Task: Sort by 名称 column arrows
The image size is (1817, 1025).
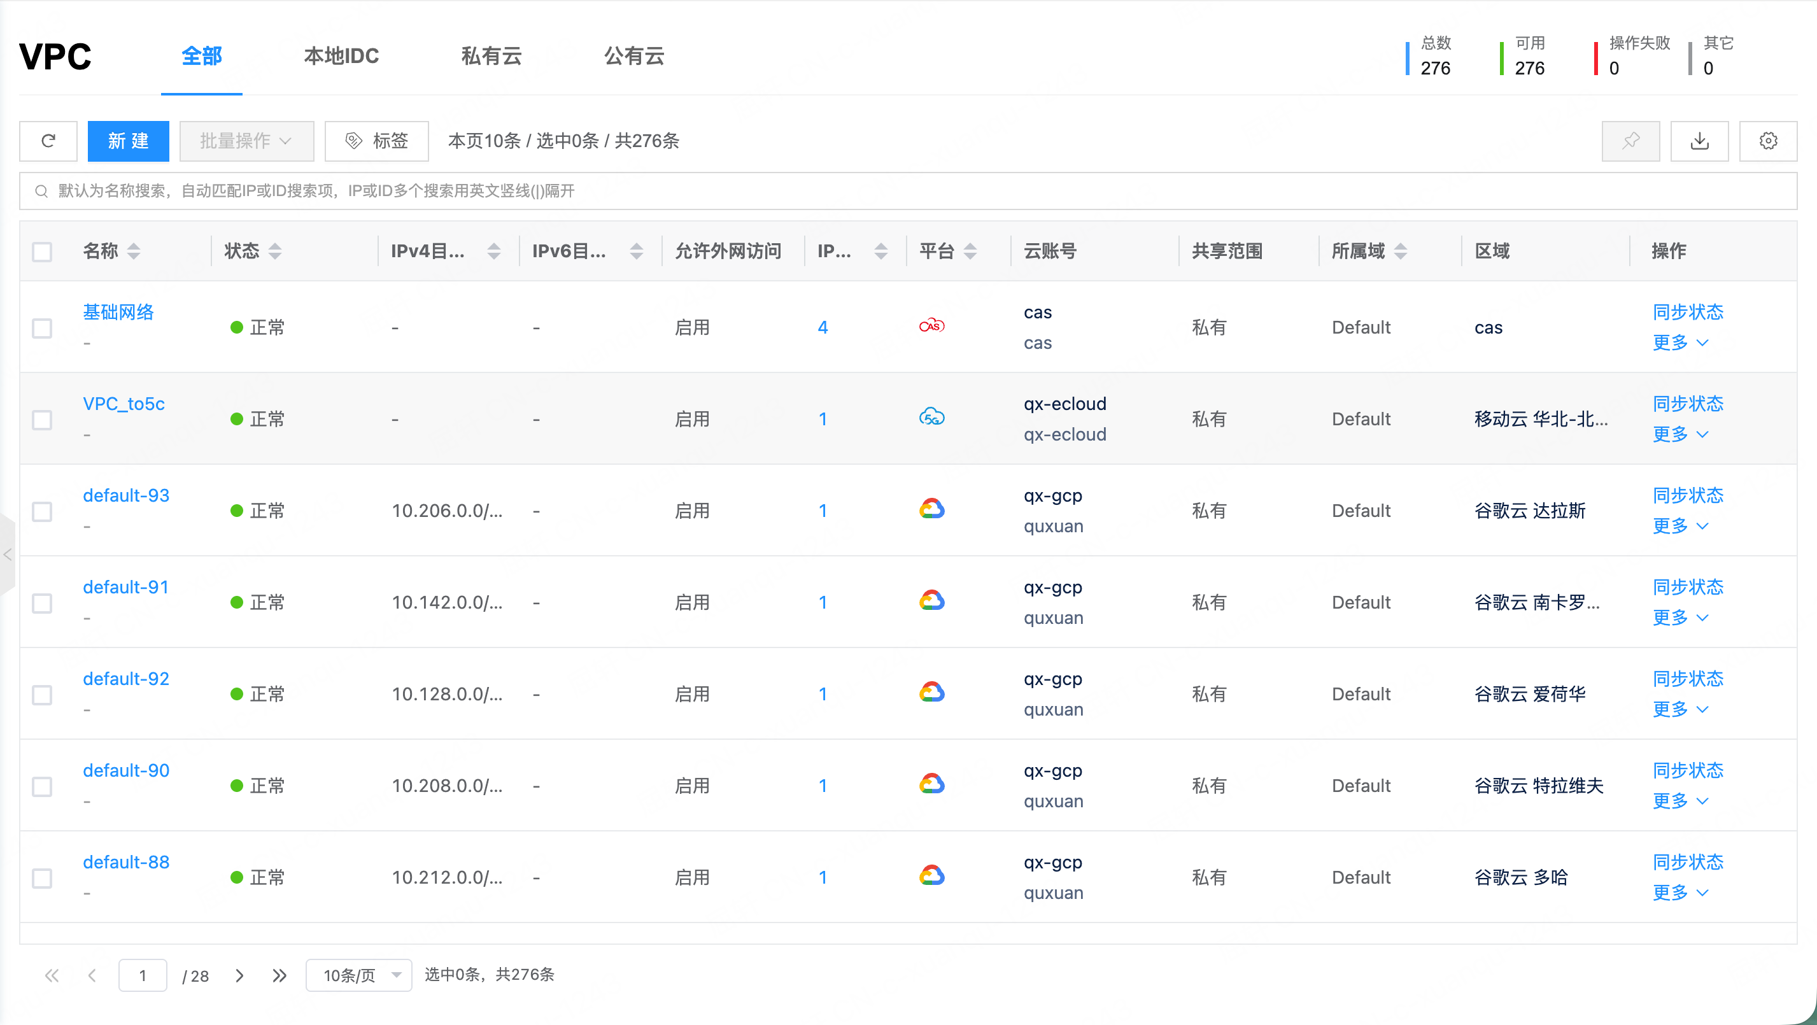Action: (x=133, y=251)
